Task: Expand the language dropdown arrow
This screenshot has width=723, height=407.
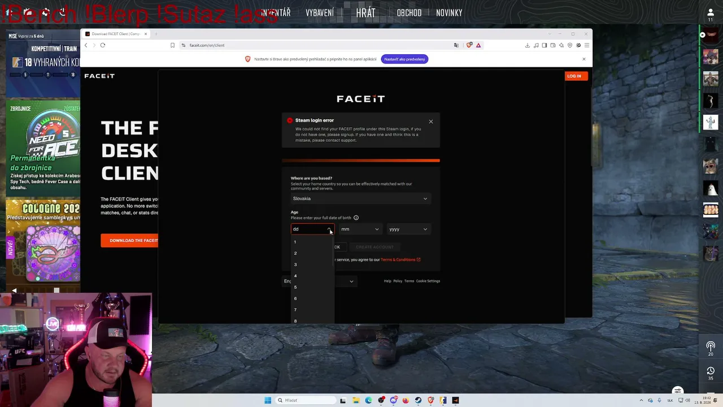Action: (x=351, y=281)
